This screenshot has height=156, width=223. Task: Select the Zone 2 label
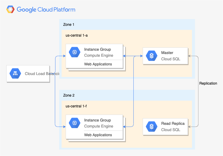tap(69, 95)
